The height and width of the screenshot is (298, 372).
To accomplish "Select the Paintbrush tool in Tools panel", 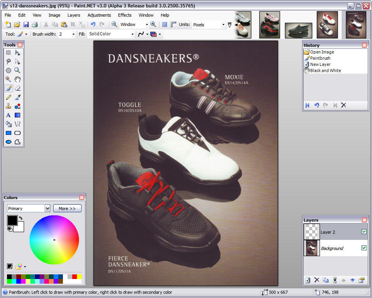I will click(x=9, y=88).
